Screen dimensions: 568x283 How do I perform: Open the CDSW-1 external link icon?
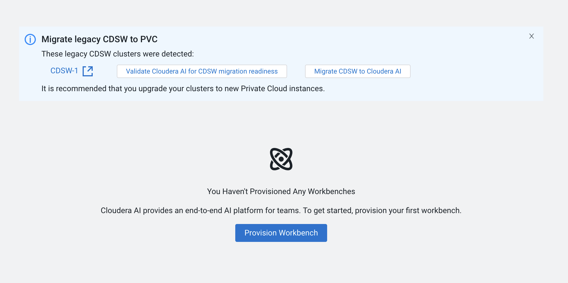coord(88,71)
